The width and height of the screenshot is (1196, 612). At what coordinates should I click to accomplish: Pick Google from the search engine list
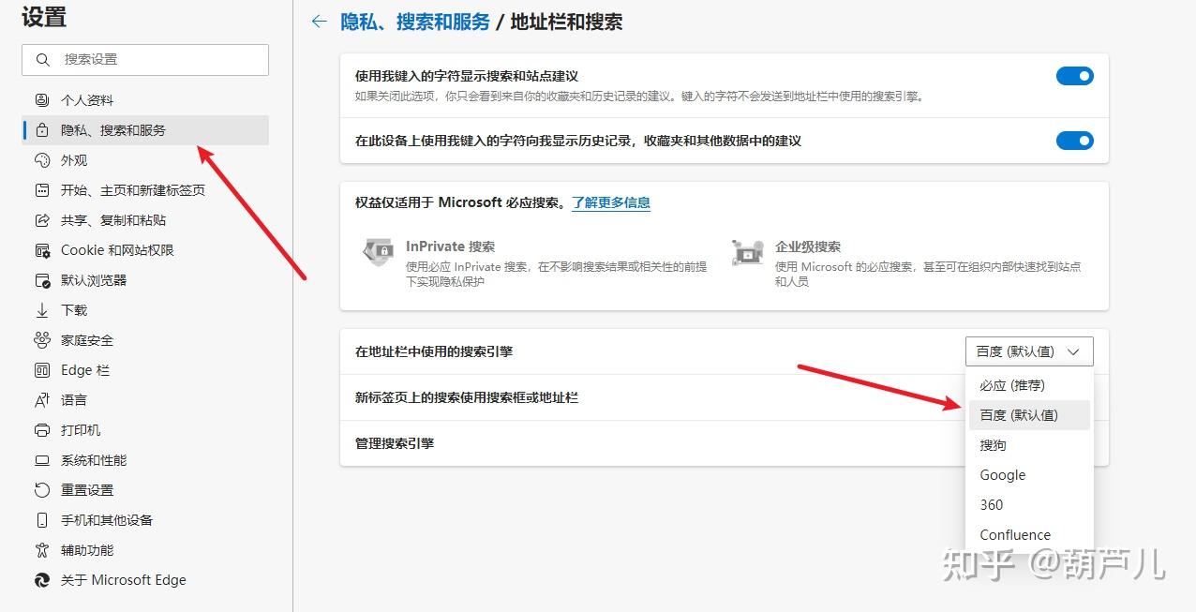click(x=1029, y=475)
